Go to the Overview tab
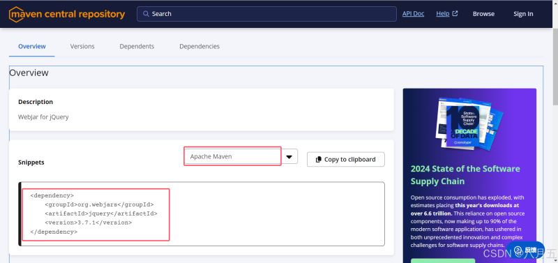 click(x=32, y=46)
